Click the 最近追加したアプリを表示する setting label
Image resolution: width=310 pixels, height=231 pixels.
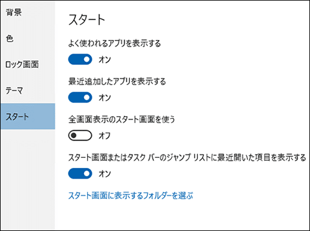[x=117, y=81]
